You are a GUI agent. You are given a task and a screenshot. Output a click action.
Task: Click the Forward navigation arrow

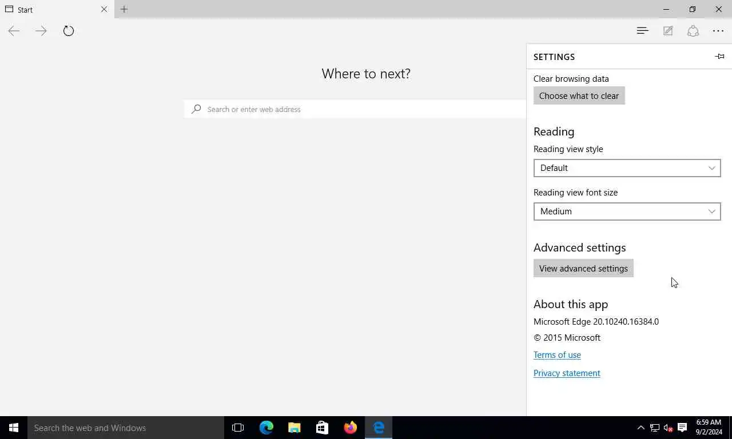click(x=41, y=31)
